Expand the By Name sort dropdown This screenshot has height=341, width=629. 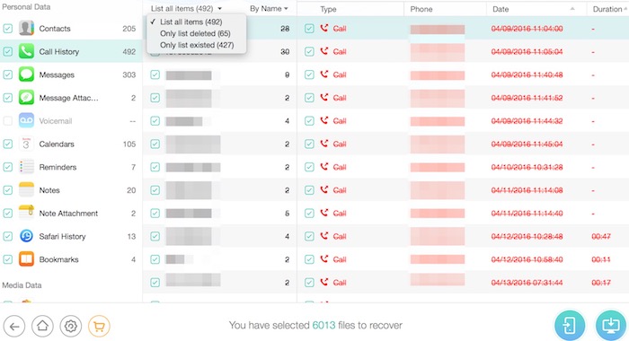tap(269, 9)
